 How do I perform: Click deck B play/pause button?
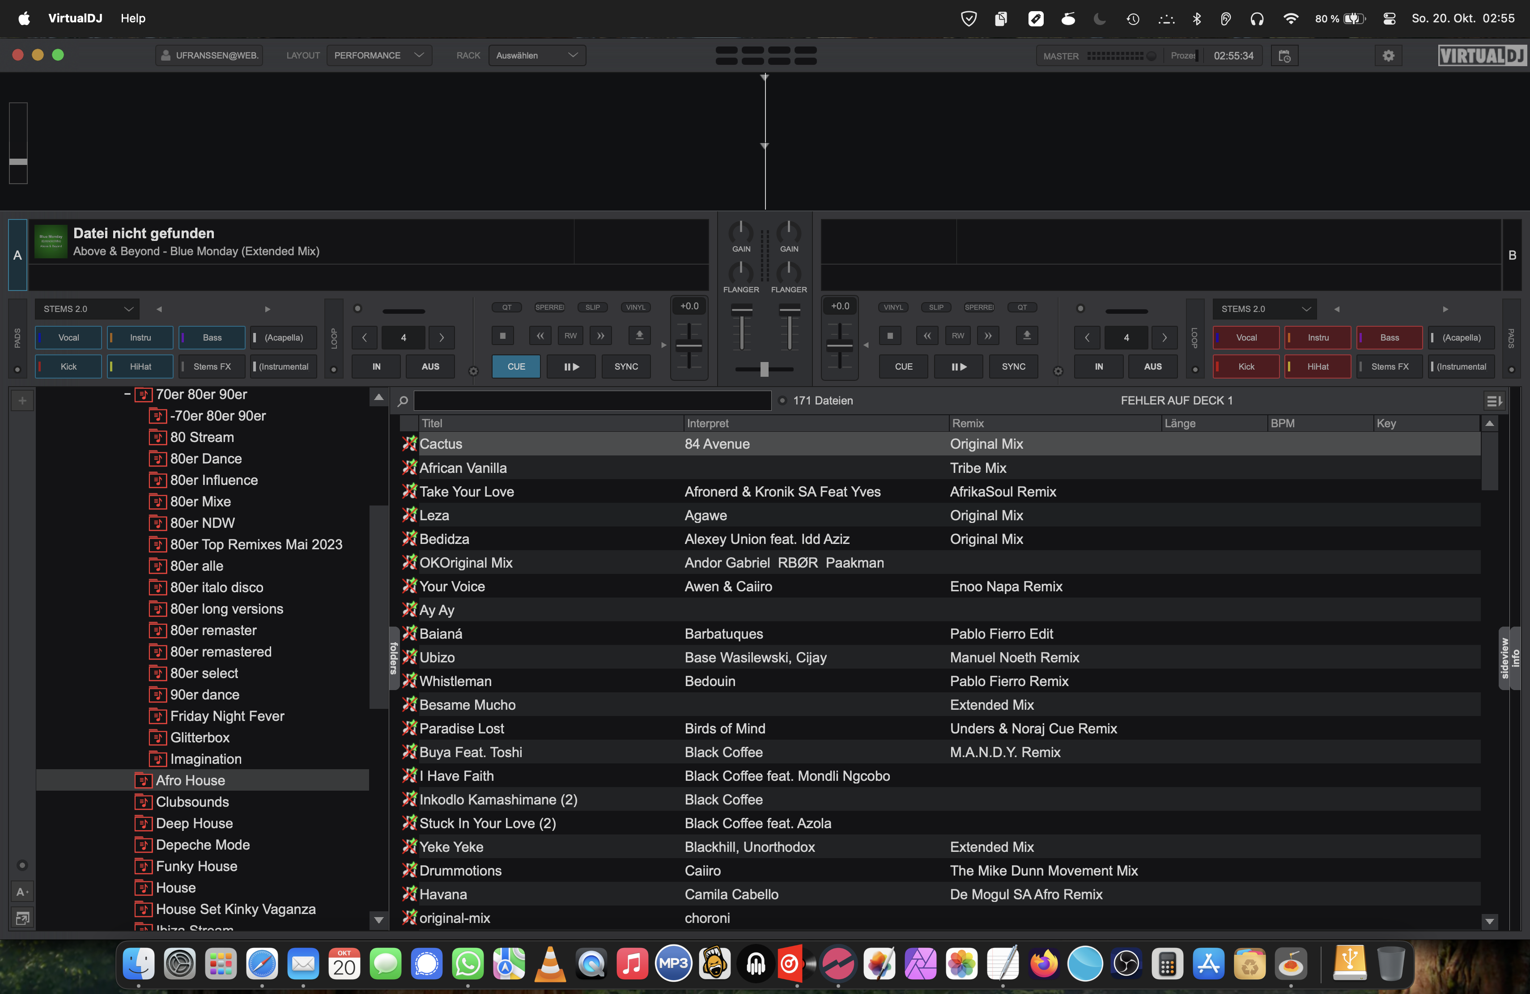pos(958,366)
